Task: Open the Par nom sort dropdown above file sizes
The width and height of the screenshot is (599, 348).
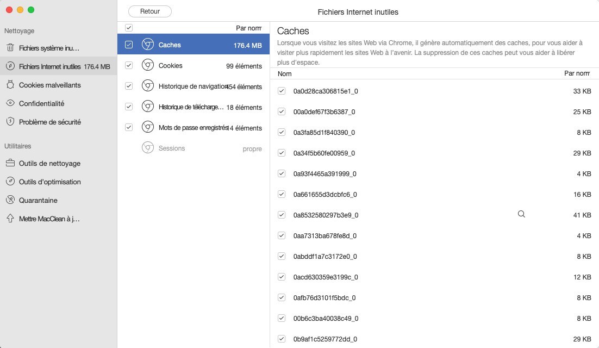Action: pyautogui.click(x=577, y=73)
